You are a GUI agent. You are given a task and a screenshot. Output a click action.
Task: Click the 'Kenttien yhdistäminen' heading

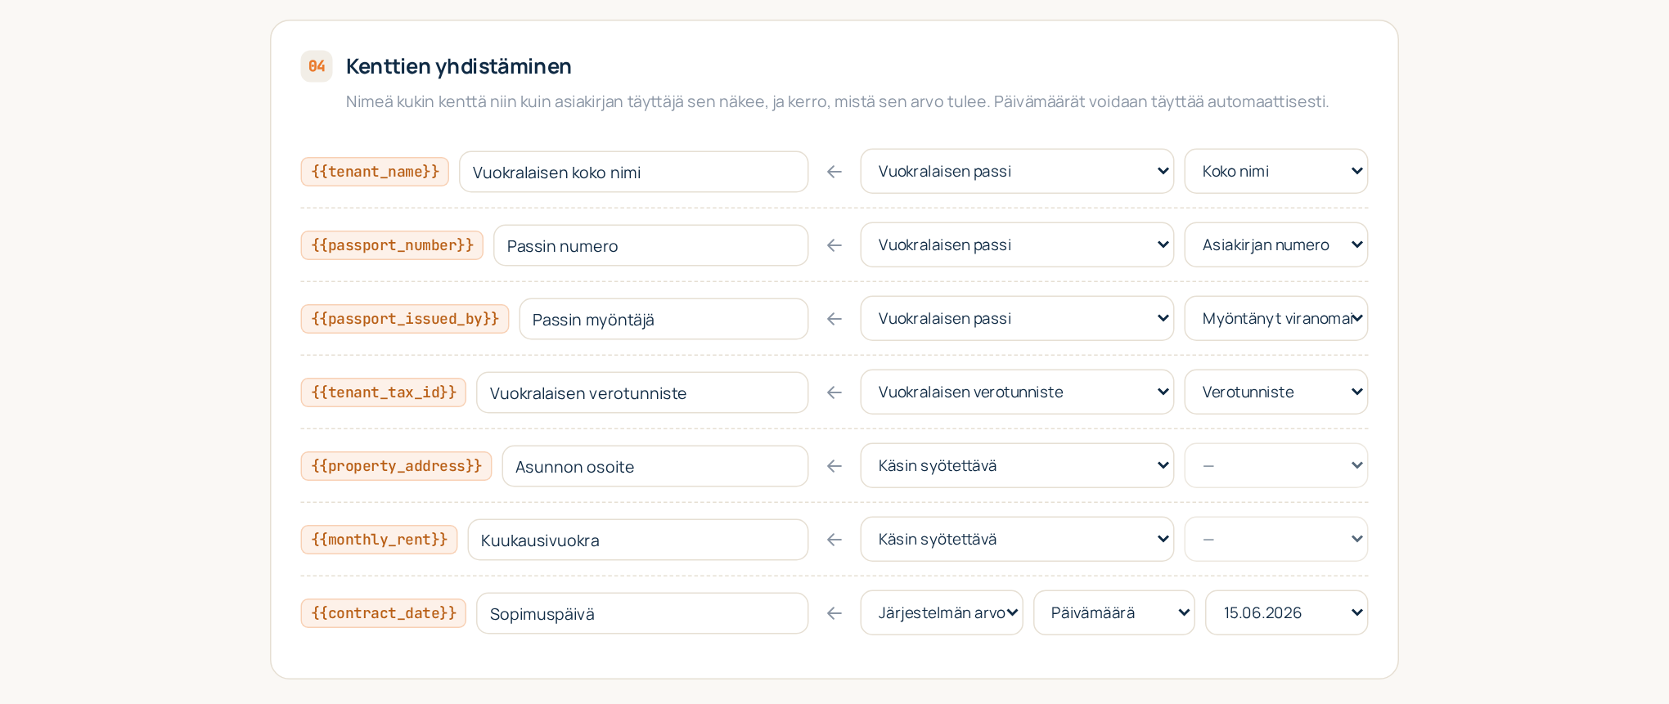[458, 66]
